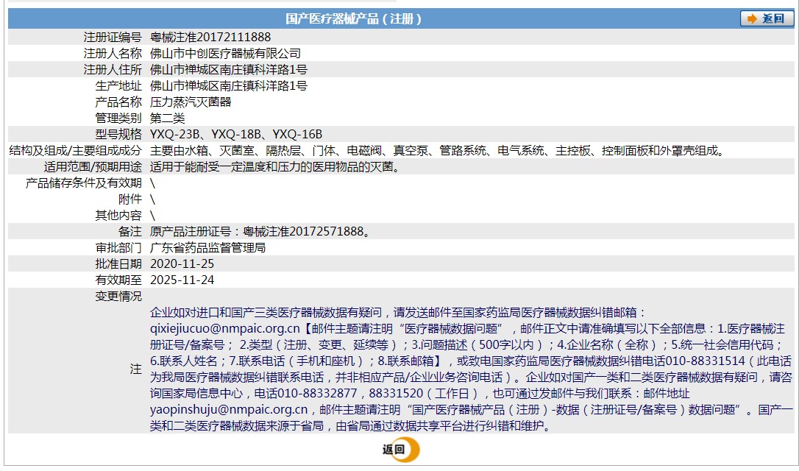Select registrant name 佛山市中创医疗器械有限公司
Image resolution: width=799 pixels, height=471 pixels.
click(x=225, y=54)
